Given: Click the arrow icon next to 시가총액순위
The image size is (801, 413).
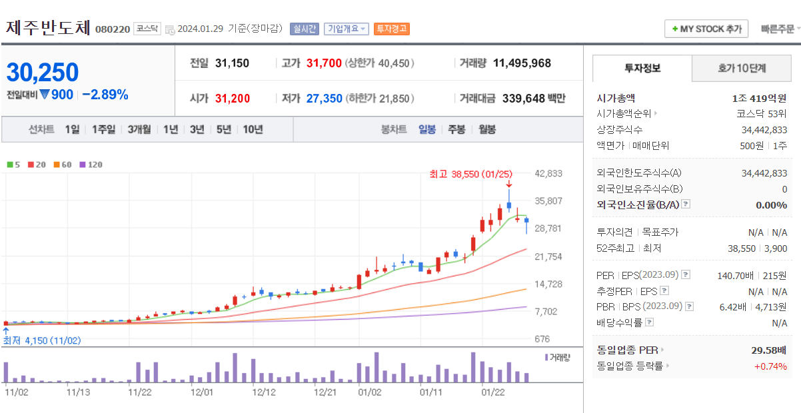Looking at the screenshot, I should [x=656, y=114].
